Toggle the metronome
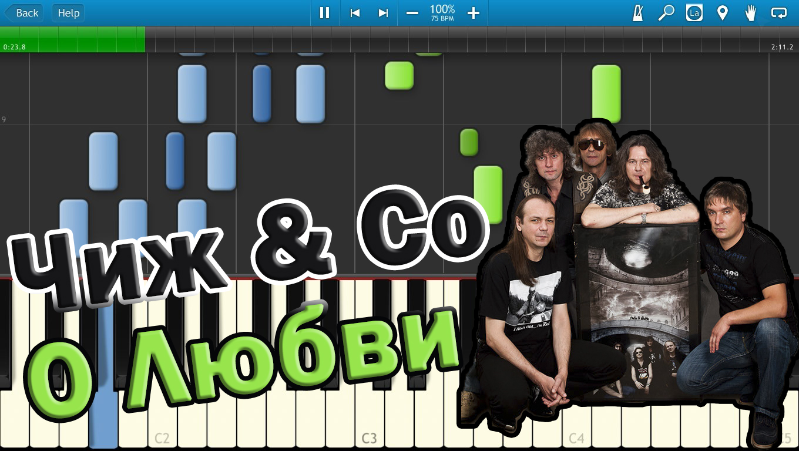 [638, 13]
